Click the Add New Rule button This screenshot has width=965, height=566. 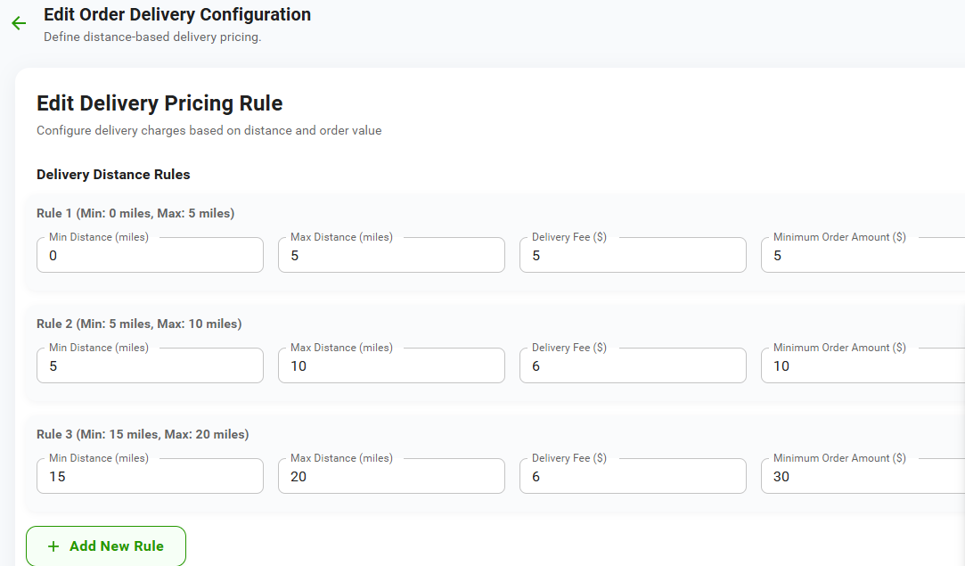[106, 545]
